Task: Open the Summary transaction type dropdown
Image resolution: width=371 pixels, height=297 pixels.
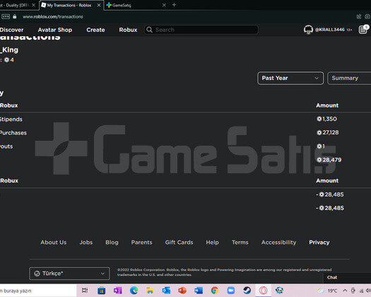Action: [349, 78]
